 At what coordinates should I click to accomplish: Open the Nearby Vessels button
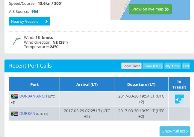coord(29,21)
